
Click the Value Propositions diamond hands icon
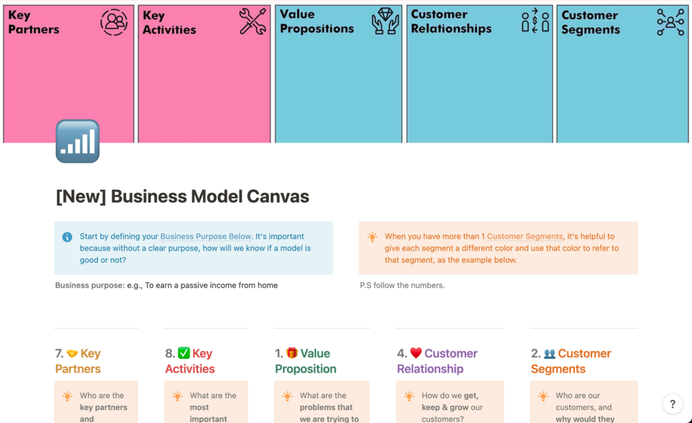[x=386, y=22]
